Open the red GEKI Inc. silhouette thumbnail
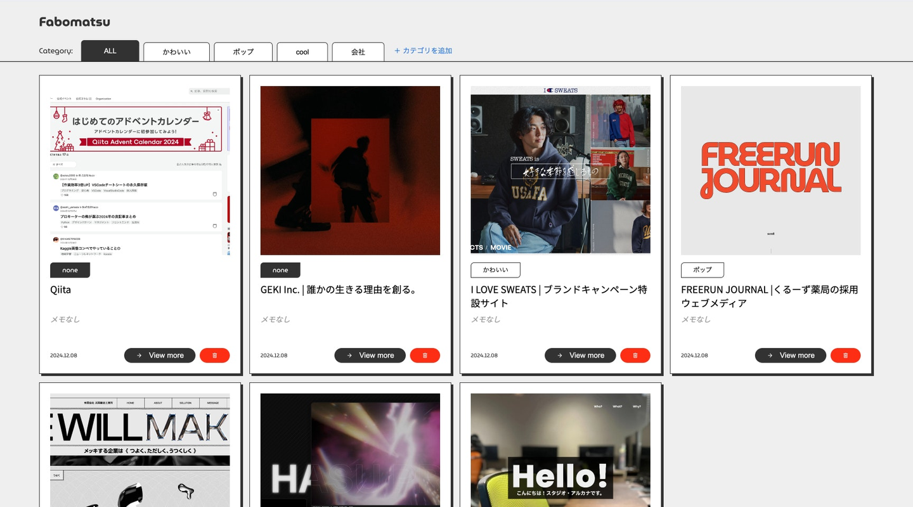The width and height of the screenshot is (913, 507). pos(350,170)
